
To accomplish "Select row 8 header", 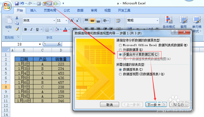I will click(6, 87).
